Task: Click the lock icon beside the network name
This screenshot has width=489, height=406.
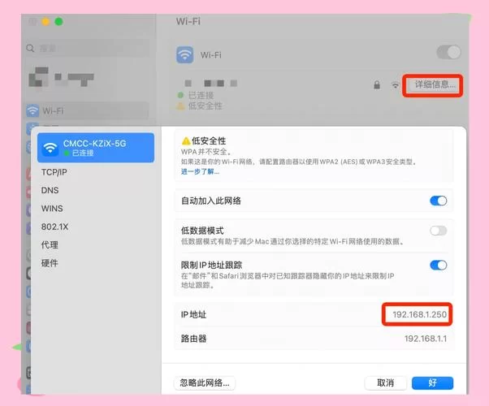Action: click(377, 84)
